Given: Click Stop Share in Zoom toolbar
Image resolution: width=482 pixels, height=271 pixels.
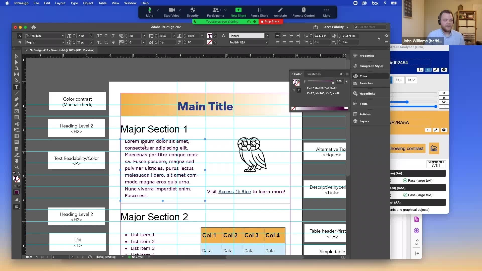Looking at the screenshot, I should 271,21.
